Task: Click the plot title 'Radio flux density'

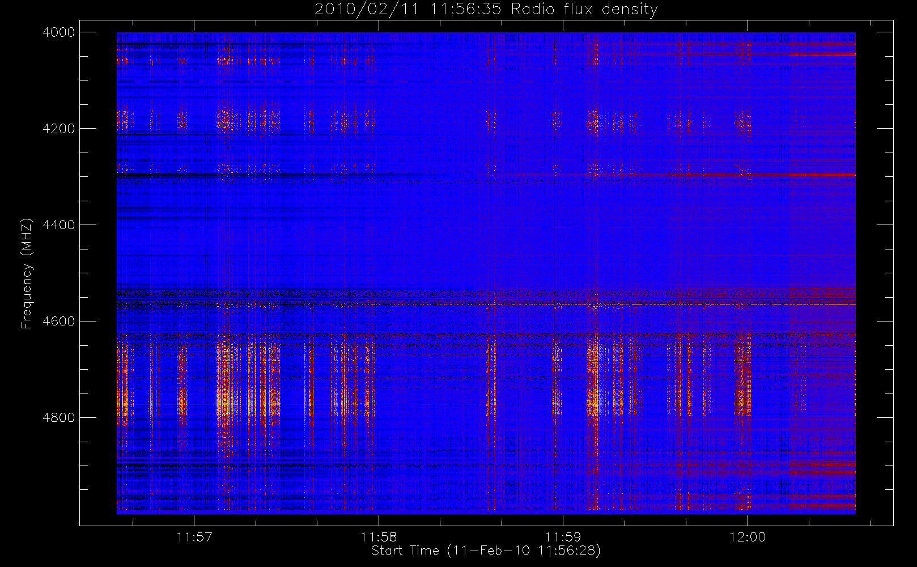Action: (x=584, y=10)
